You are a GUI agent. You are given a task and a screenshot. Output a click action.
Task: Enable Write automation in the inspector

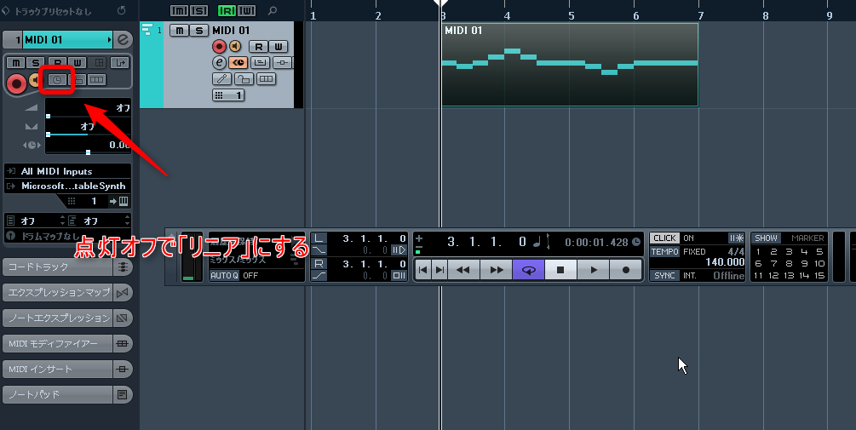pos(77,63)
